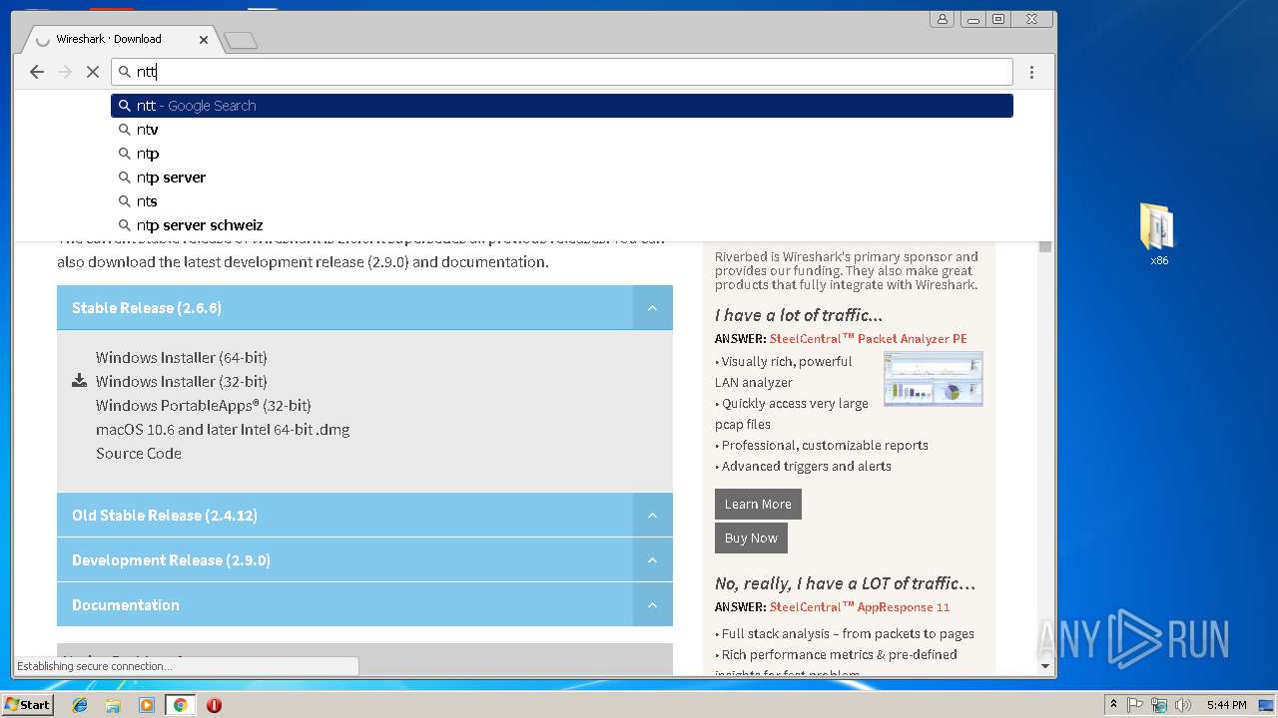This screenshot has width=1278, height=718.
Task: Show hidden system tray icons
Action: point(1113,705)
